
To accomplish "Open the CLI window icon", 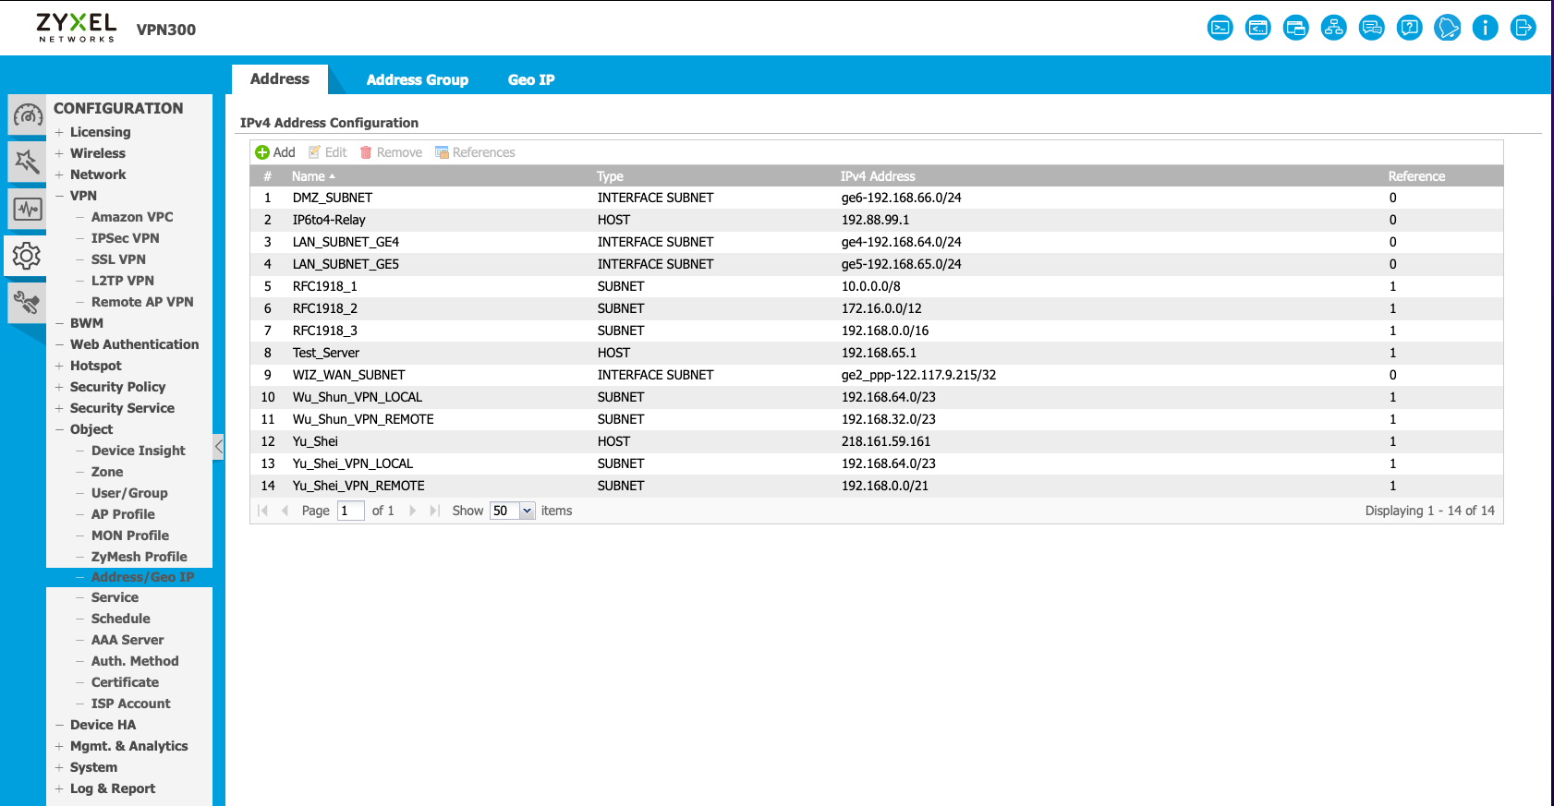I will coord(1258,28).
